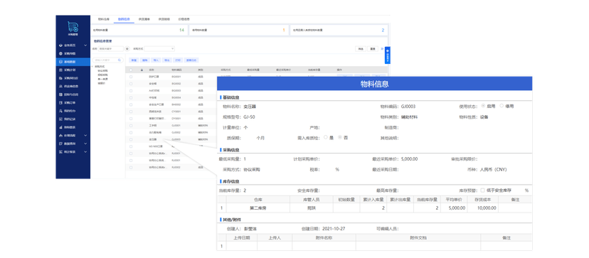Click the 删除 toolbar button
Image resolution: width=589 pixels, height=258 pixels.
145,60
